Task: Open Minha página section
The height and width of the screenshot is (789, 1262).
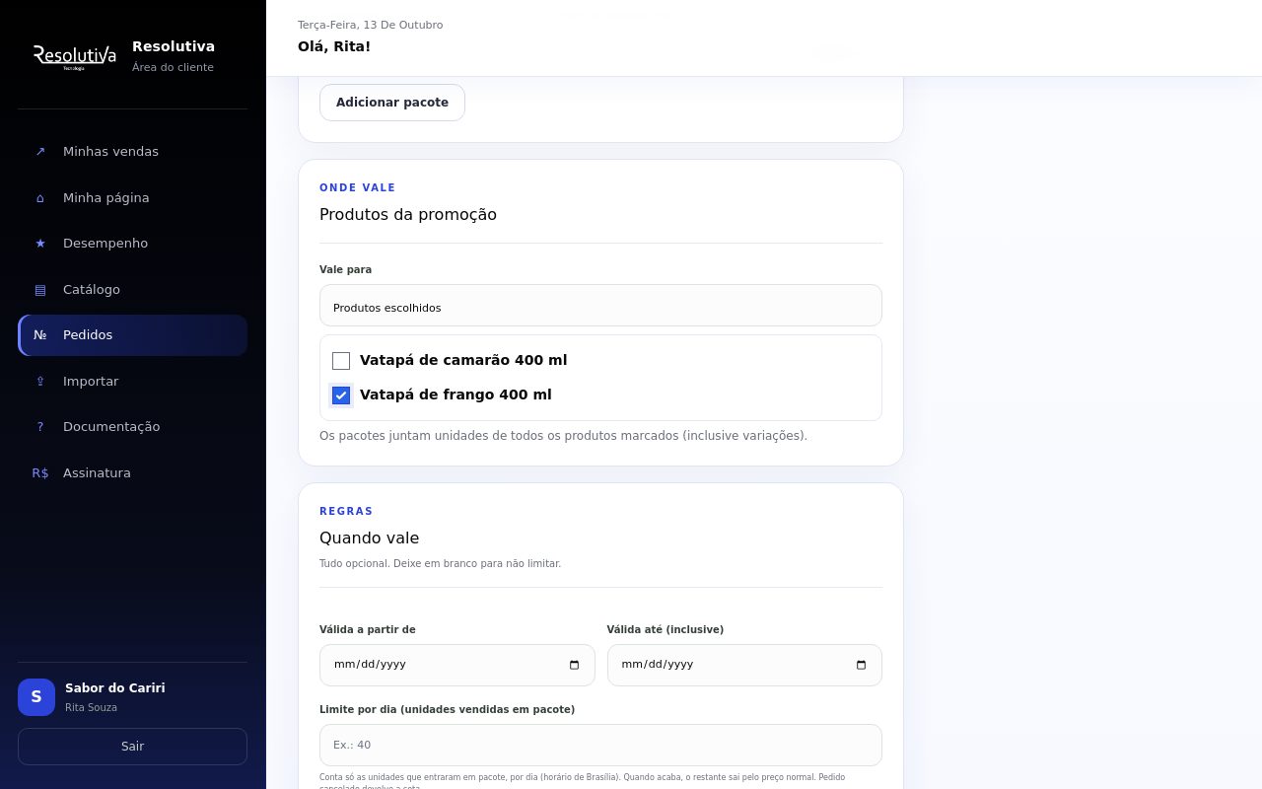Action: [132, 198]
